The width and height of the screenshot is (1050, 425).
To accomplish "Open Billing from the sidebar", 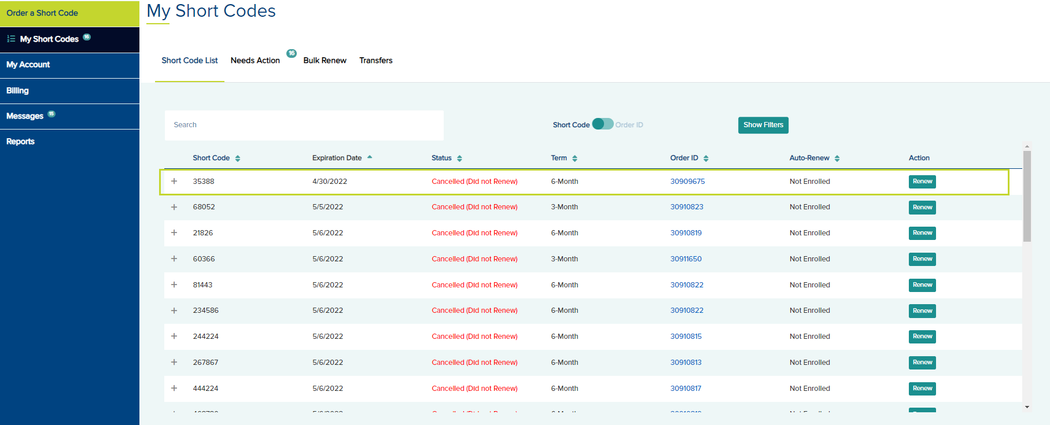I will pos(17,91).
